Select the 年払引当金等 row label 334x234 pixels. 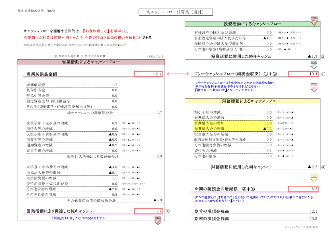click(38, 96)
